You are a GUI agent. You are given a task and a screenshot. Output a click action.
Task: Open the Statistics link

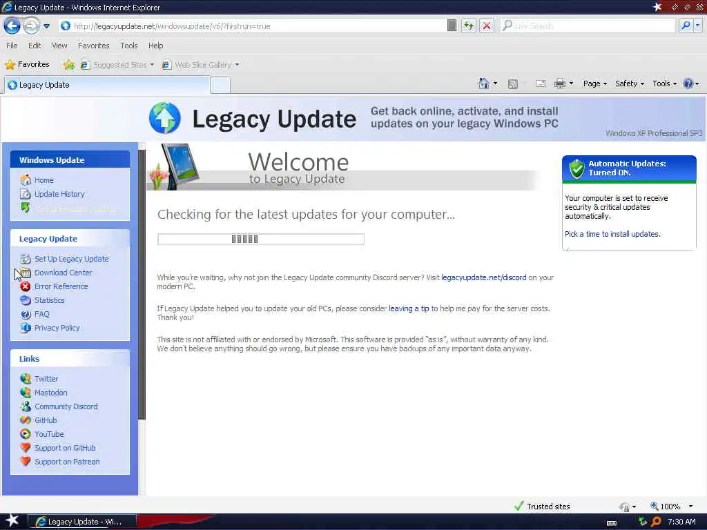click(50, 300)
